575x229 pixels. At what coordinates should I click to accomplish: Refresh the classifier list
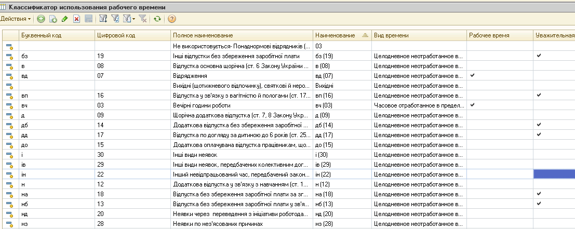click(x=157, y=19)
